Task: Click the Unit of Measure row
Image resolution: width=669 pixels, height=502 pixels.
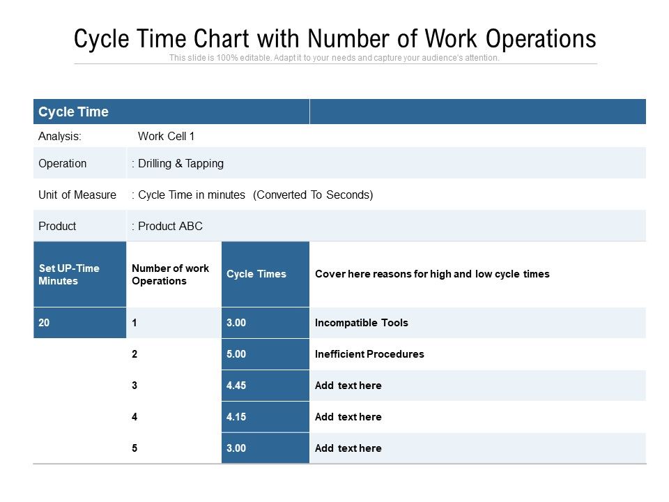Action: click(x=209, y=195)
